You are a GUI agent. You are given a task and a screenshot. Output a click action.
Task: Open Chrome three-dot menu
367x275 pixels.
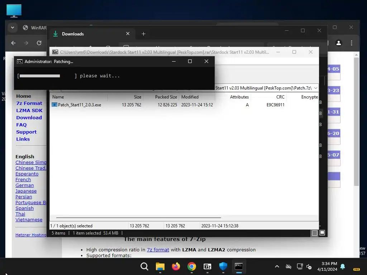coord(352,43)
